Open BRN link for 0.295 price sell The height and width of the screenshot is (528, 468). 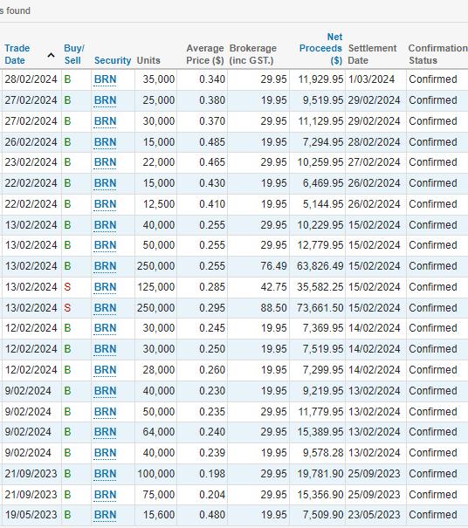point(105,308)
